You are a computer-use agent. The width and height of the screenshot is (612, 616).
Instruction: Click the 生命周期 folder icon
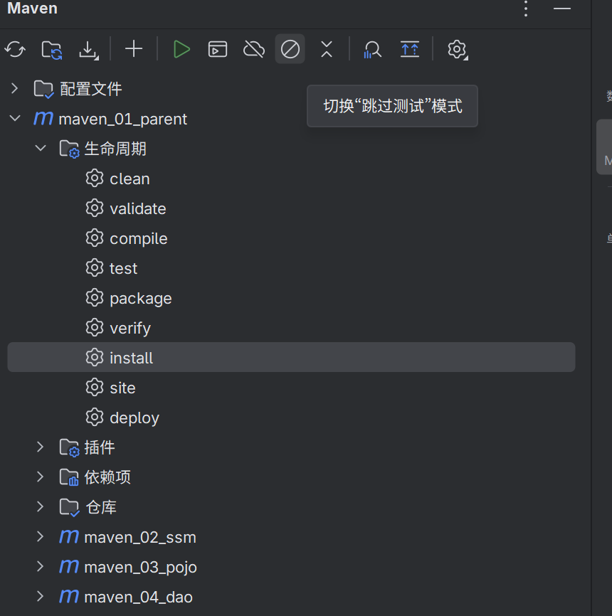pos(69,149)
